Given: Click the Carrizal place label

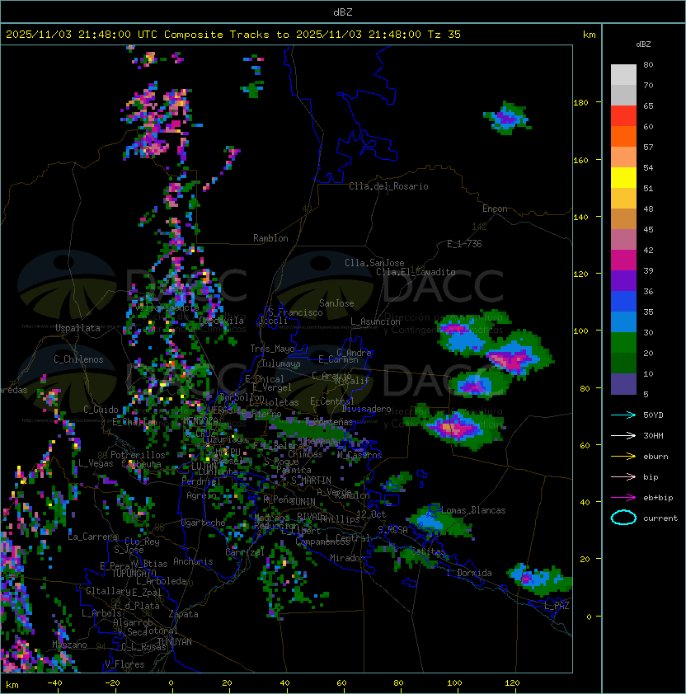Looking at the screenshot, I should coord(244,552).
